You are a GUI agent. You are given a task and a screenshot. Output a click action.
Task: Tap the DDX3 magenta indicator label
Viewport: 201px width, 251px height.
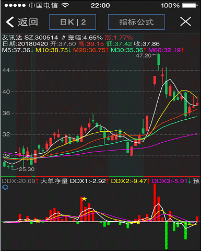[171, 181]
